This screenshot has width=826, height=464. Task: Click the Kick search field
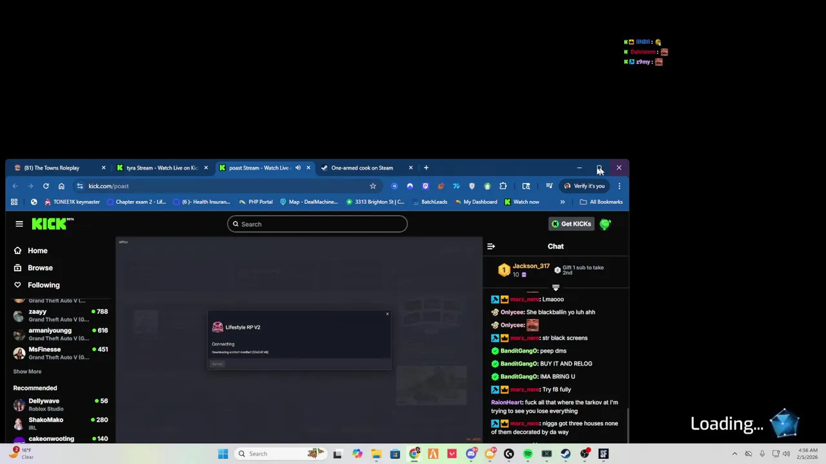(317, 224)
